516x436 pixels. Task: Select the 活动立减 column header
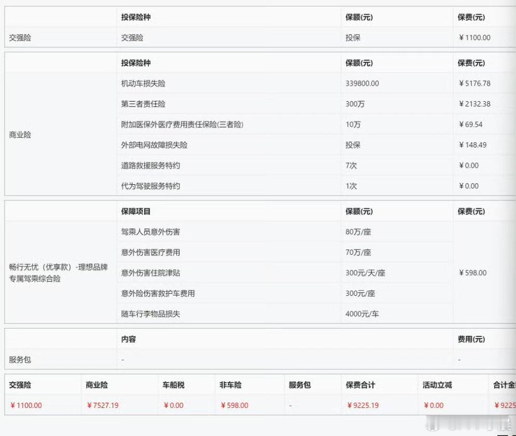click(437, 385)
